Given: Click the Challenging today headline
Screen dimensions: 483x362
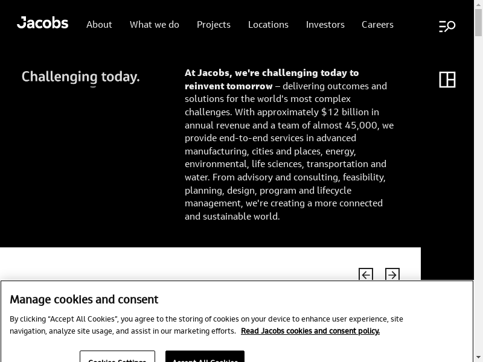Looking at the screenshot, I should (81, 77).
